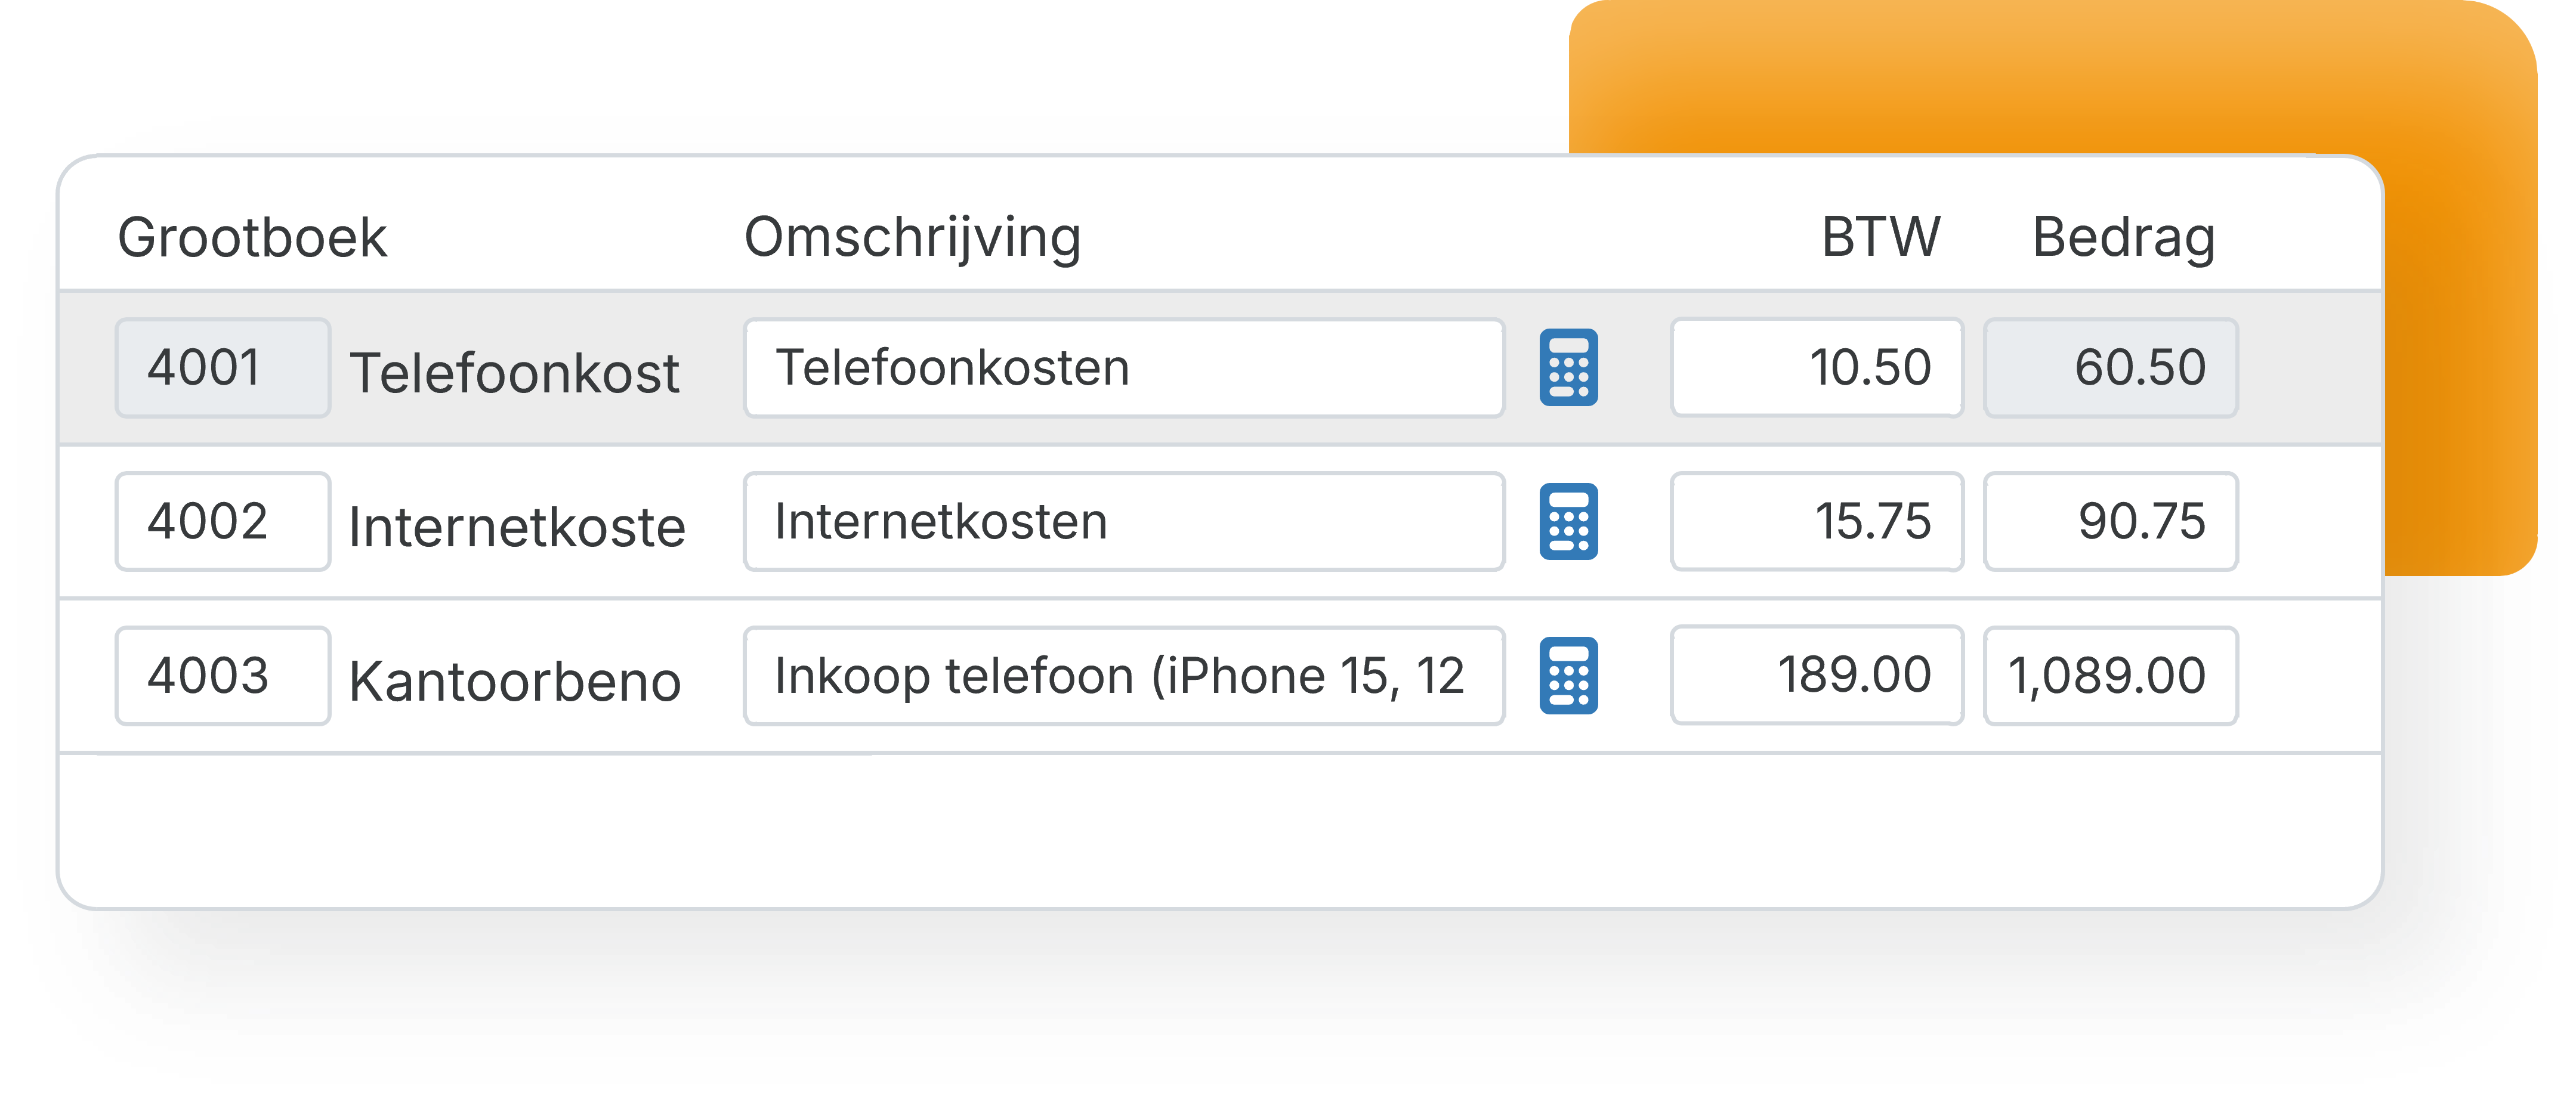Screen dimensions: 2576x1102
Task: Focus the 4003 ledger code field
Action: click(222, 675)
